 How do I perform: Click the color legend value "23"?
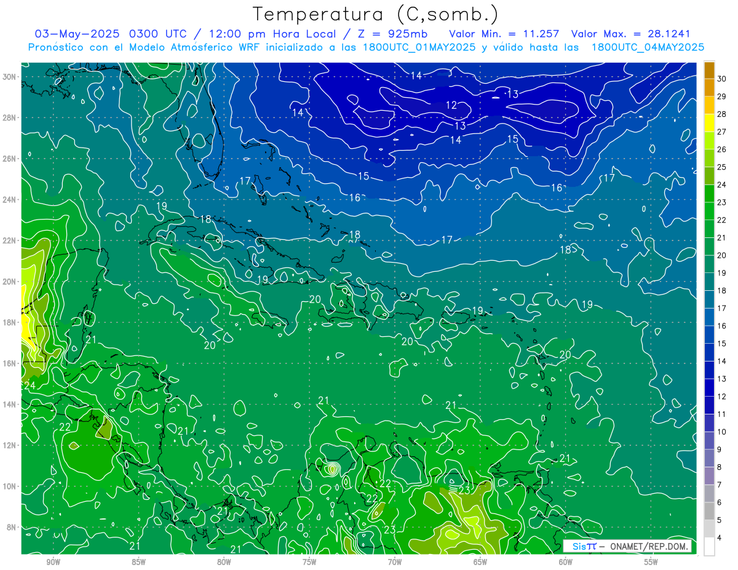coord(722,202)
